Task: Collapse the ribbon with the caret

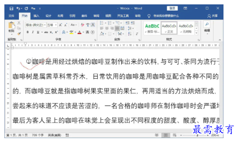Action: click(x=220, y=40)
